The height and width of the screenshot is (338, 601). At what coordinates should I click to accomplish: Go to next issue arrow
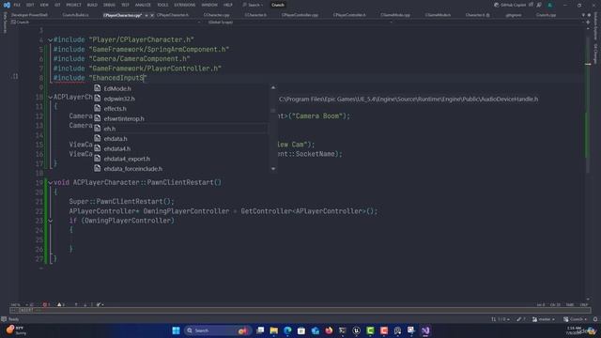85,305
